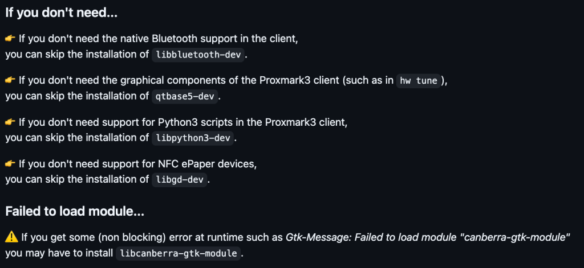584x268 pixels.
Task: Select the qtbase5-dev code snippet
Action: pyautogui.click(x=185, y=96)
